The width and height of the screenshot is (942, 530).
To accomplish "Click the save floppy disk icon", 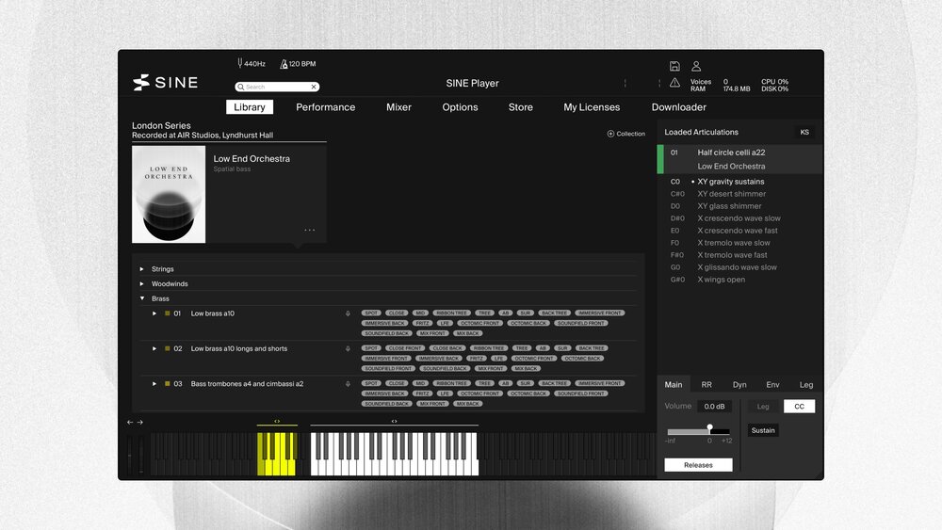I will (674, 66).
